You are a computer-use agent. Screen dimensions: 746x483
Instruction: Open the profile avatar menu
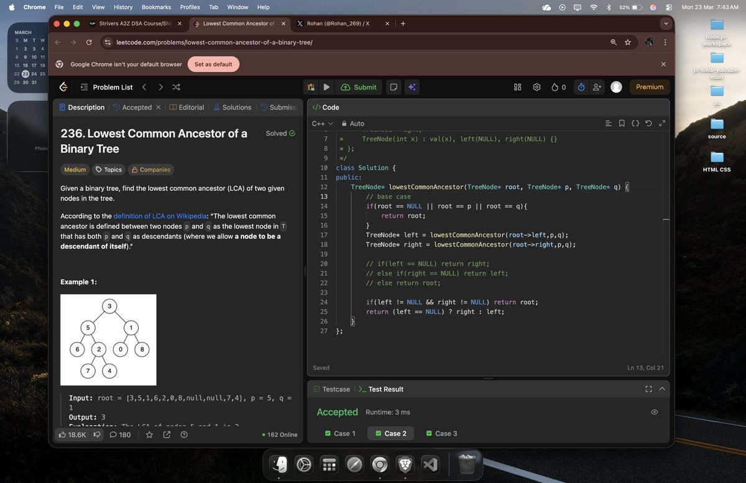tap(616, 87)
